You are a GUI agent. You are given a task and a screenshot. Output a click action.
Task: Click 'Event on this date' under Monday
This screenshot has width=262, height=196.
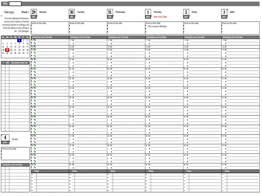[x=39, y=23]
